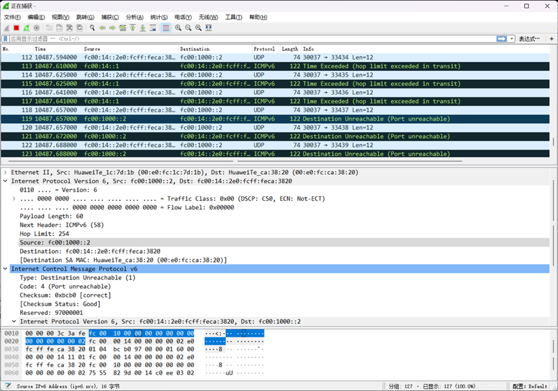Expand the Traffic Class field arrow

(x=14, y=199)
